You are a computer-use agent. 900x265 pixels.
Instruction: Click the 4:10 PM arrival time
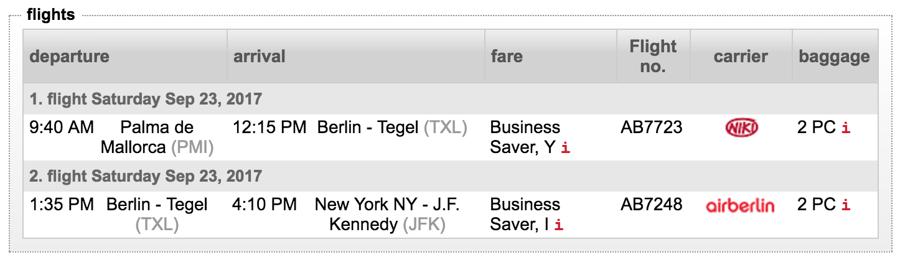tap(265, 205)
